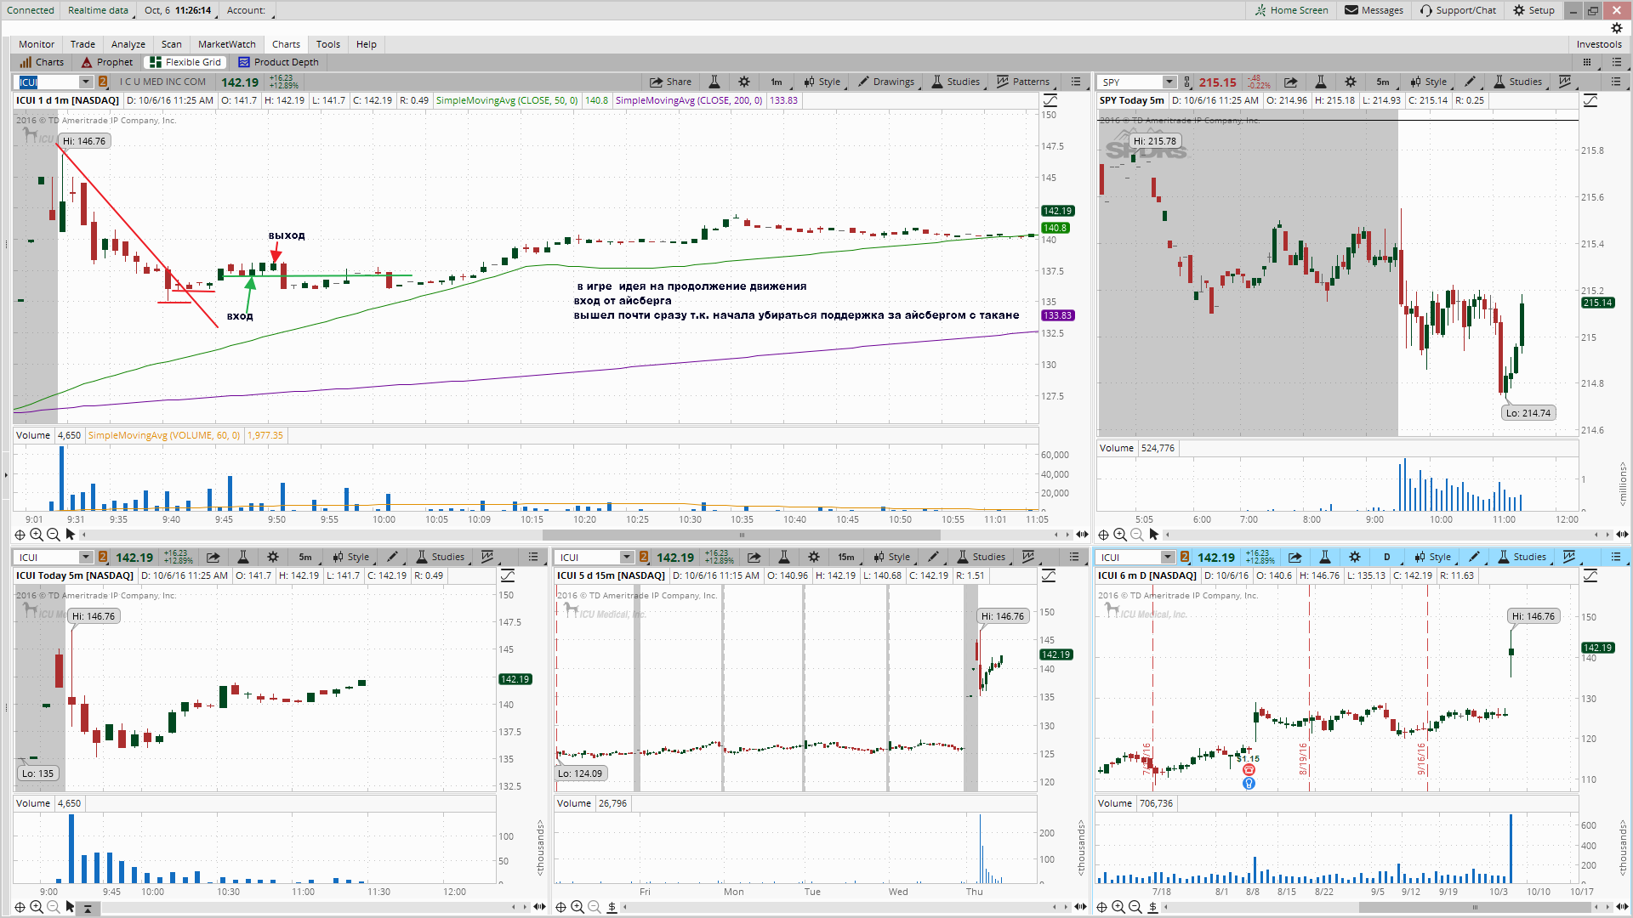Viewport: 1633px width, 918px height.
Task: Open SPY chart patterns icon
Action: point(1565,82)
